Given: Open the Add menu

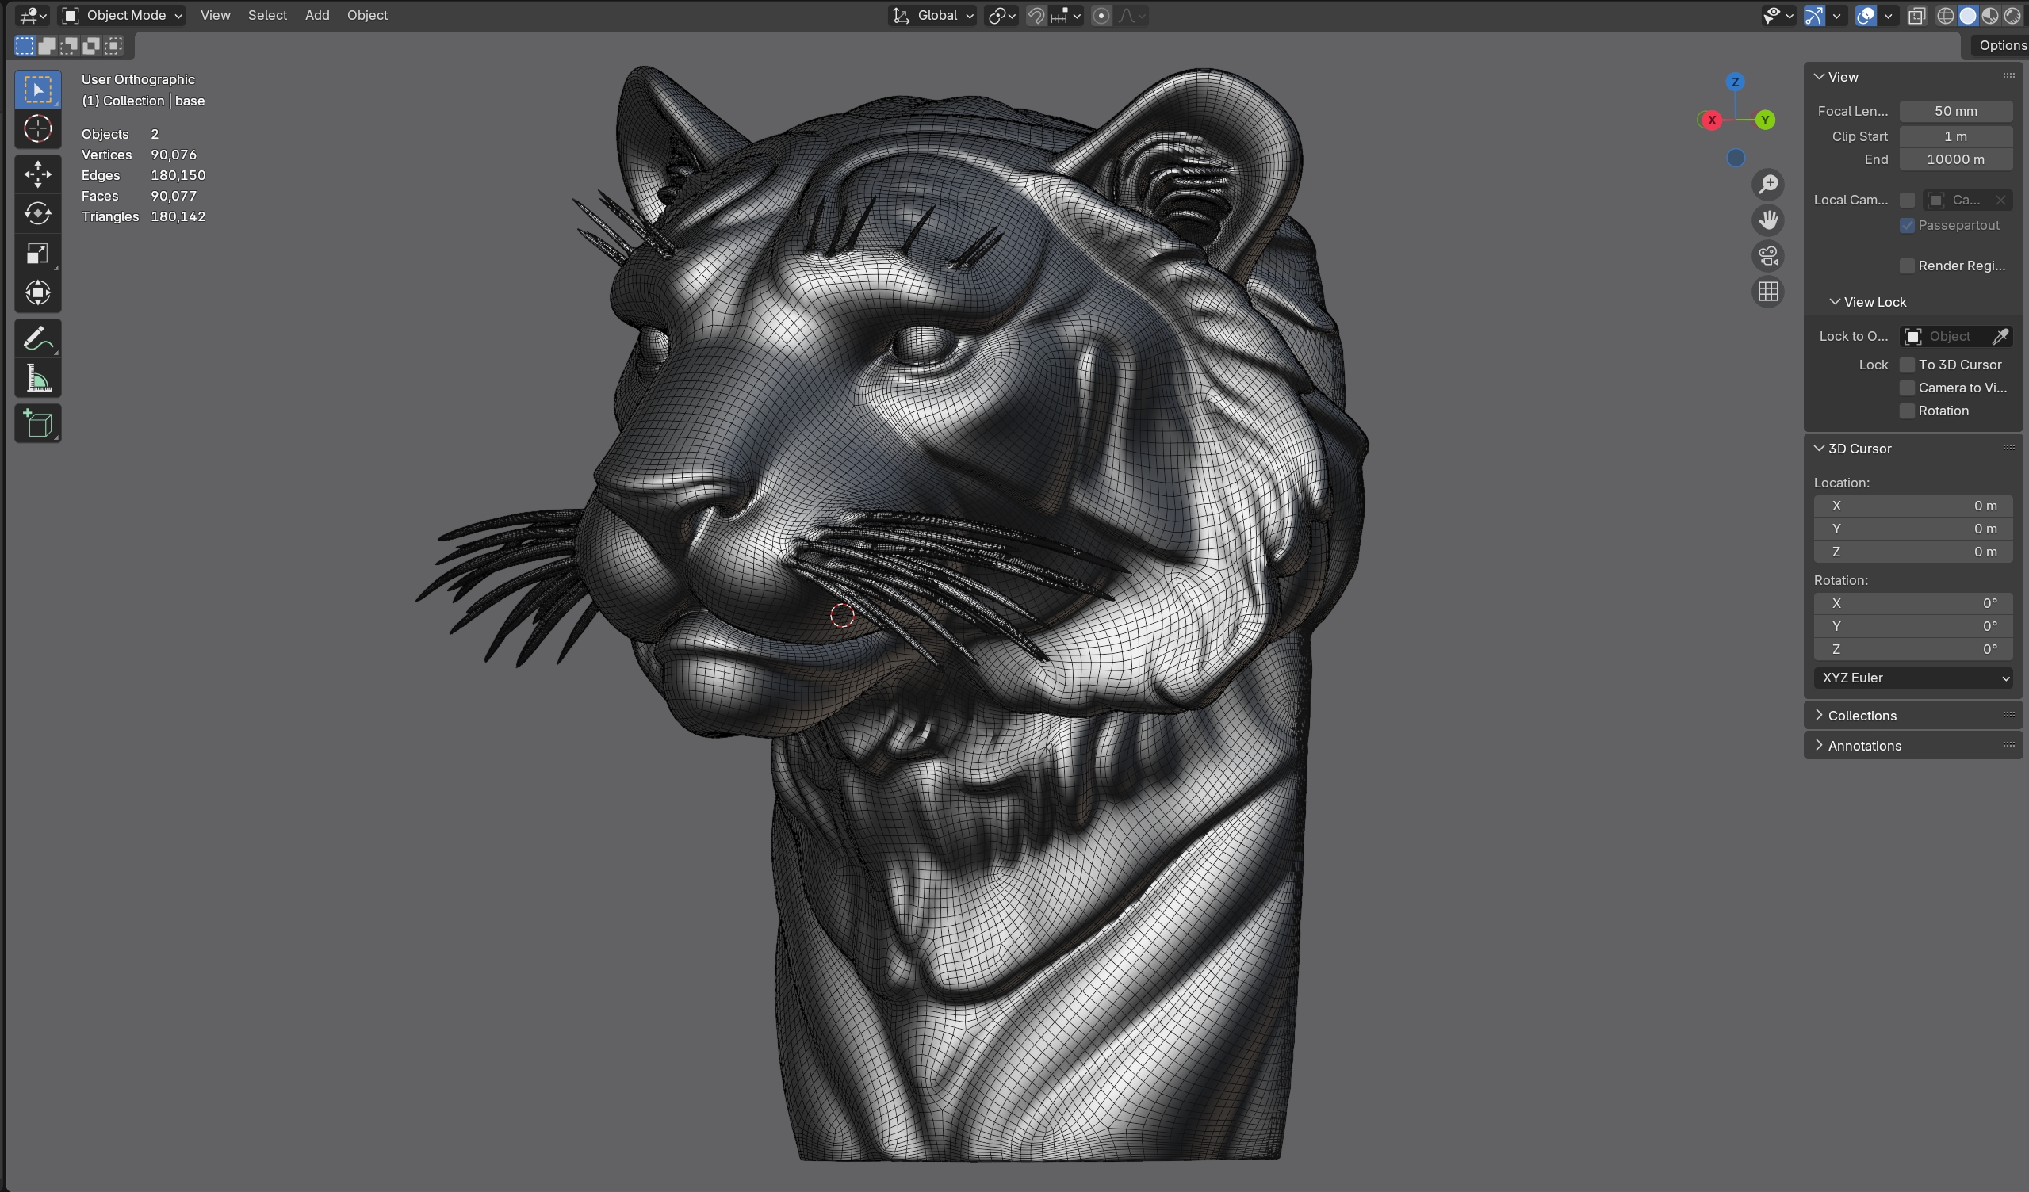Looking at the screenshot, I should pos(316,15).
